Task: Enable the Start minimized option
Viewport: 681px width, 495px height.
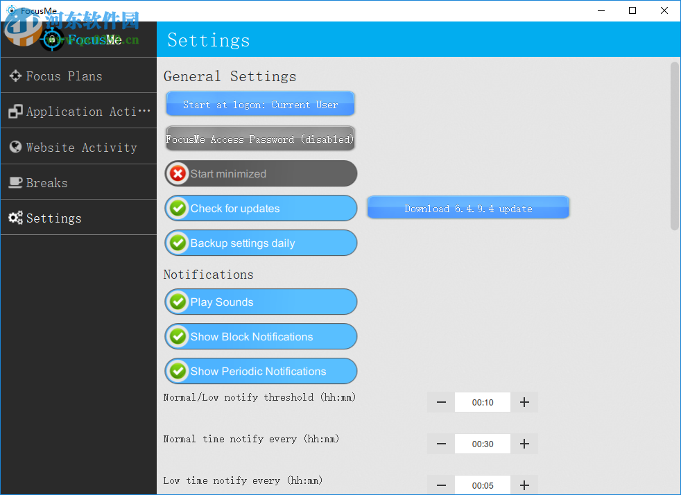Action: pos(260,173)
